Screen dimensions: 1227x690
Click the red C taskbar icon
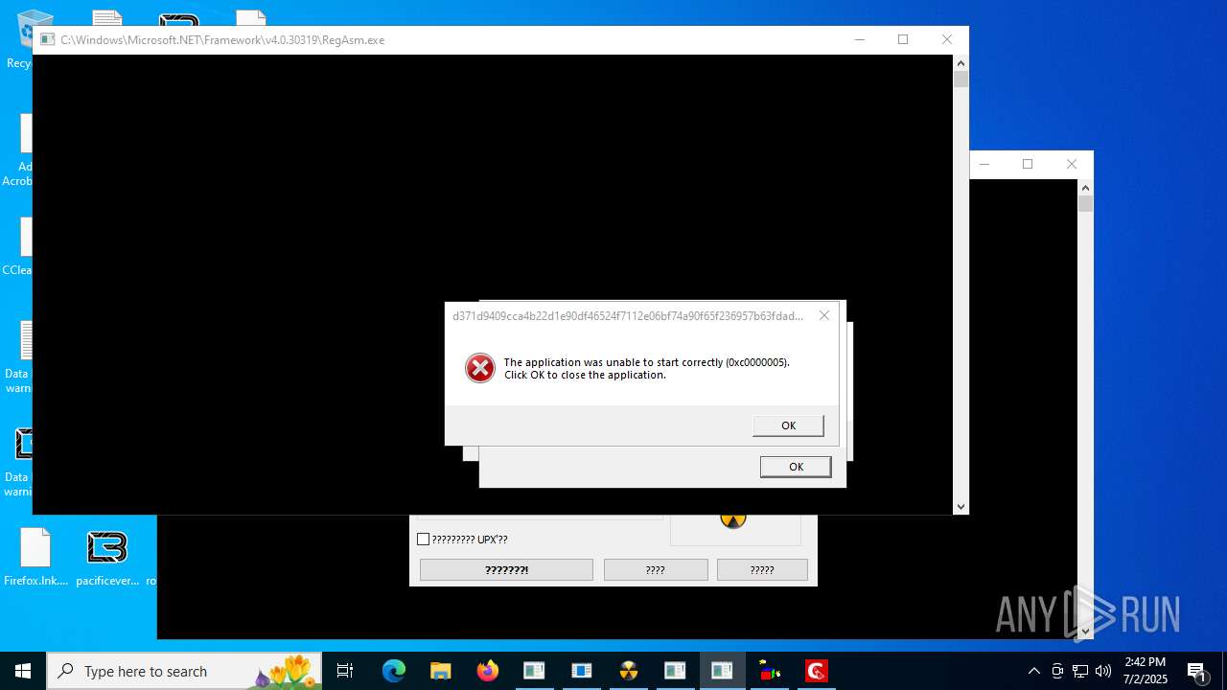point(817,671)
